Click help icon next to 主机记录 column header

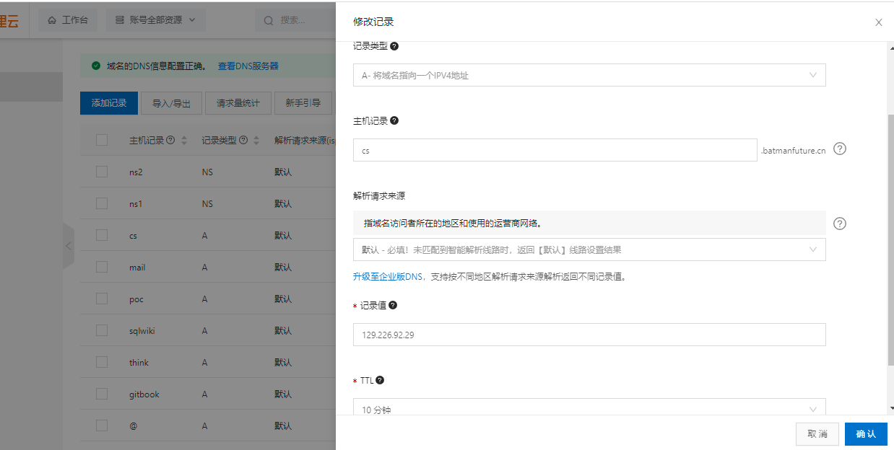click(x=170, y=141)
